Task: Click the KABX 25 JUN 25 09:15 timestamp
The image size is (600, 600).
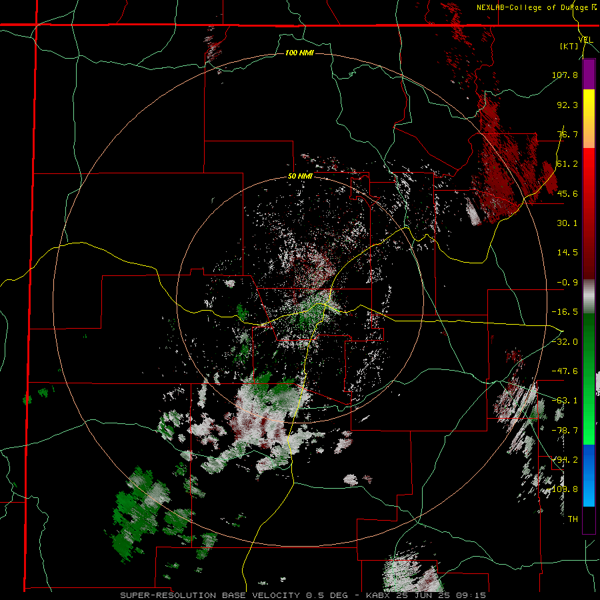Action: (x=426, y=595)
